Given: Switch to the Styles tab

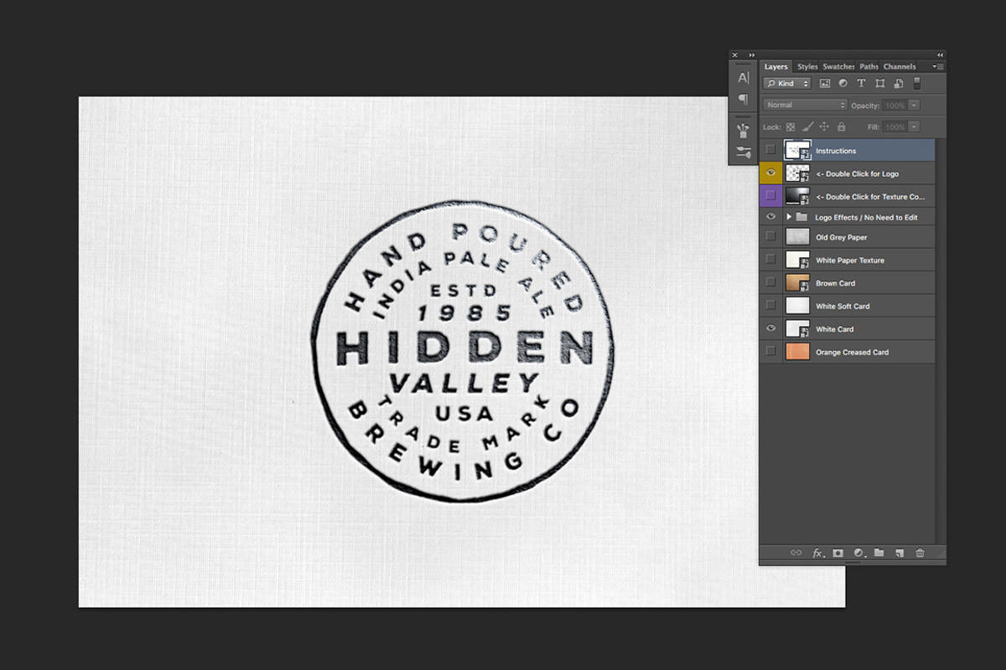Looking at the screenshot, I should coord(807,66).
